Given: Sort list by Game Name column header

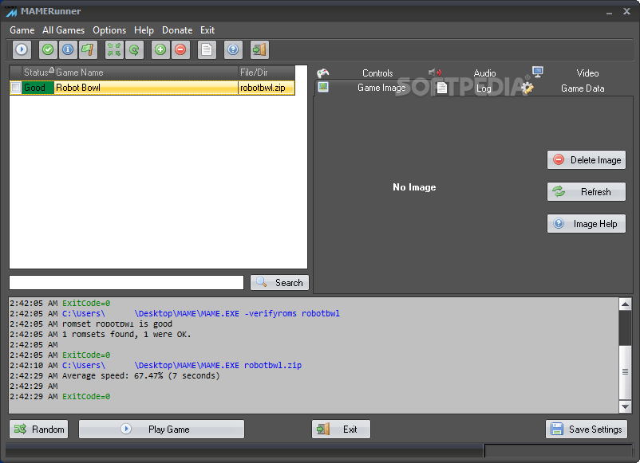Looking at the screenshot, I should pos(146,73).
